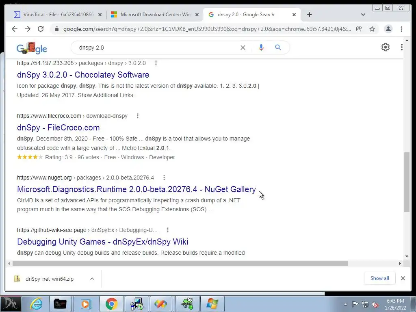Image resolution: width=416 pixels, height=312 pixels.
Task: Click the scroll-up arrow of the page scrollbar
Action: tap(407, 41)
